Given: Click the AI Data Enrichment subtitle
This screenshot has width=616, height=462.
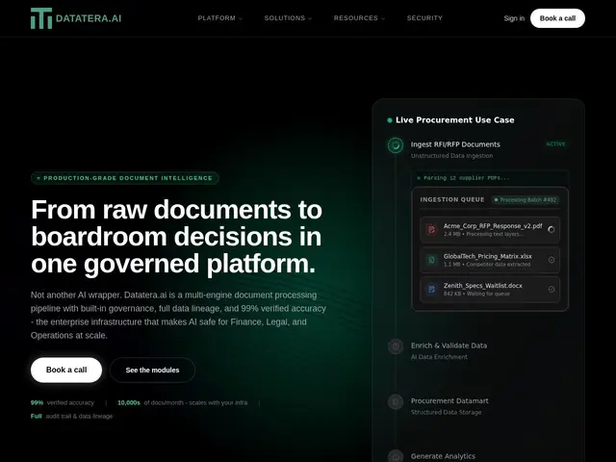Looking at the screenshot, I should tap(439, 357).
